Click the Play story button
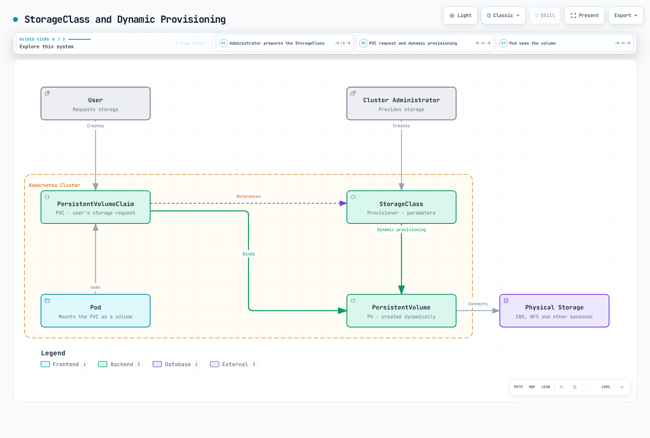650x438 pixels. 190,43
